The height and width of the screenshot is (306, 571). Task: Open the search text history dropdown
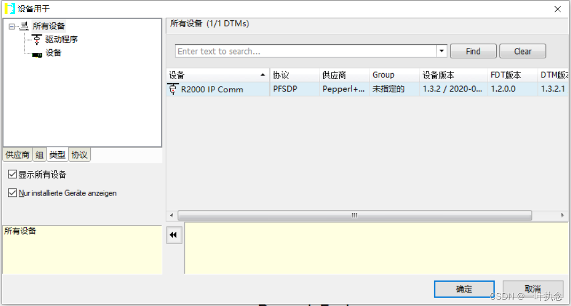point(442,51)
